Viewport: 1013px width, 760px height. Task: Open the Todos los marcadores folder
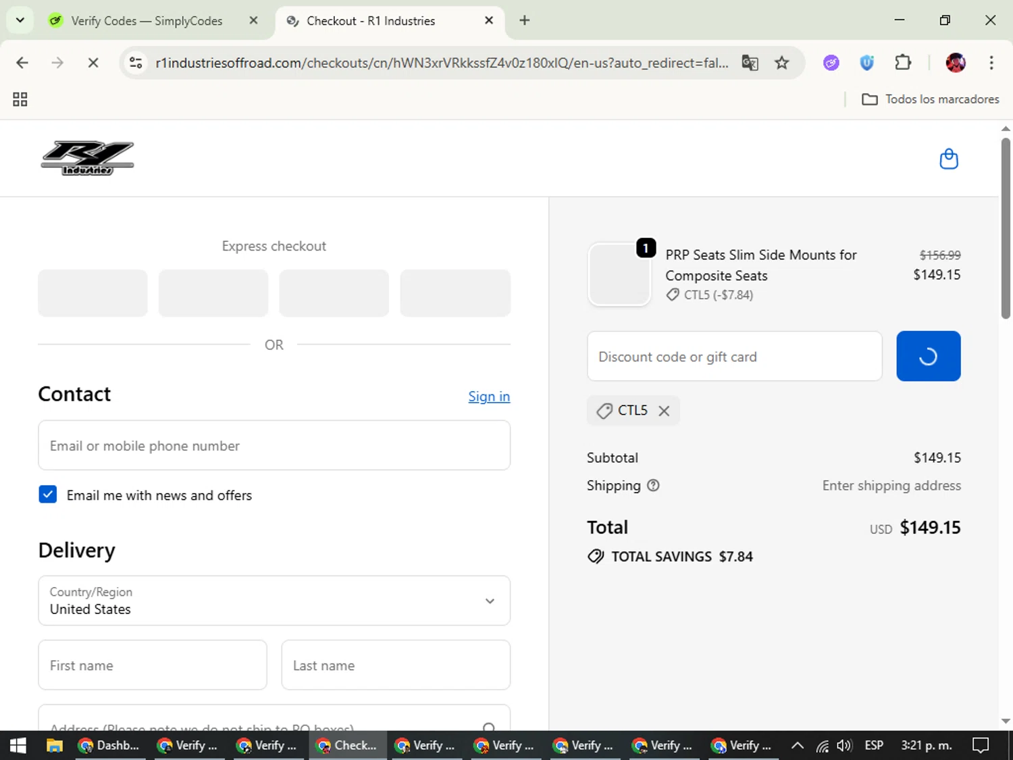point(931,99)
